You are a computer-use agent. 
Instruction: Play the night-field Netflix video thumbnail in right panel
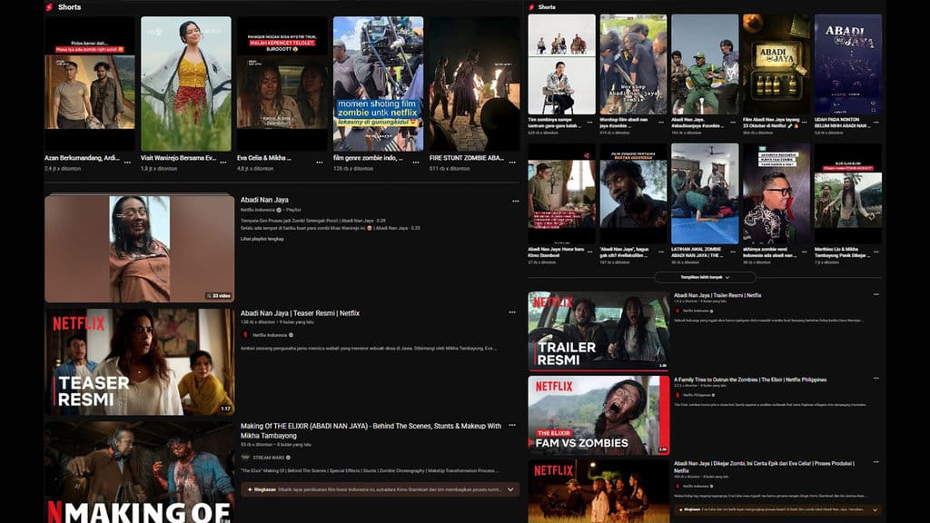(599, 491)
